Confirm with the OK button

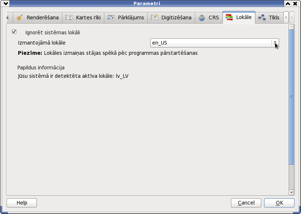click(x=279, y=203)
